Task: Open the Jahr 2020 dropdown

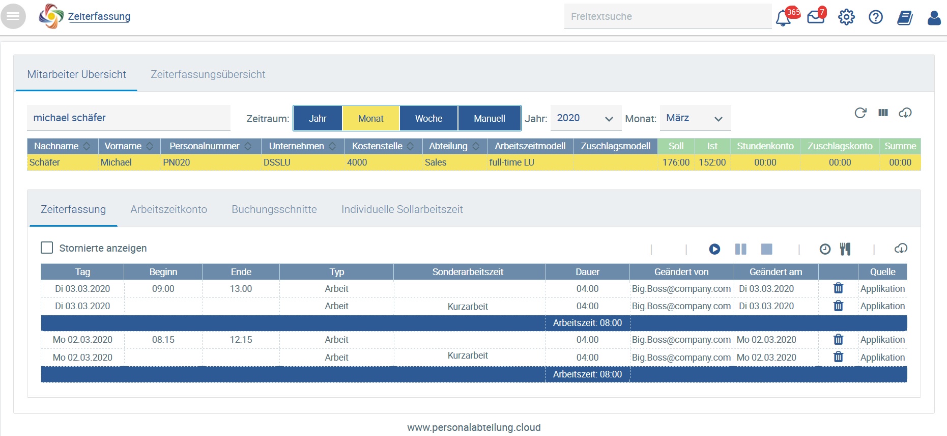Action: pos(586,118)
